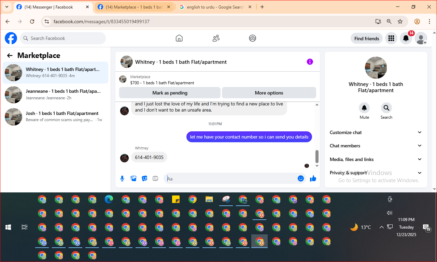
Task: Open the Chrome tab search dropdown
Action: [x=6, y=7]
